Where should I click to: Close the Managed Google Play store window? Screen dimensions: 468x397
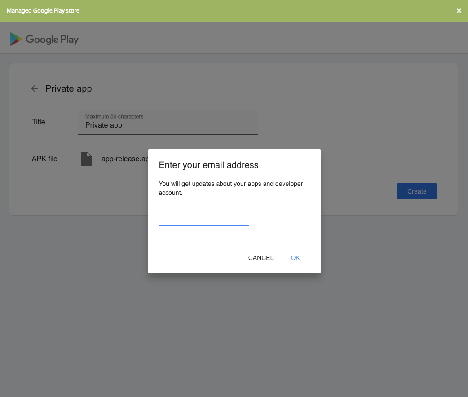459,11
